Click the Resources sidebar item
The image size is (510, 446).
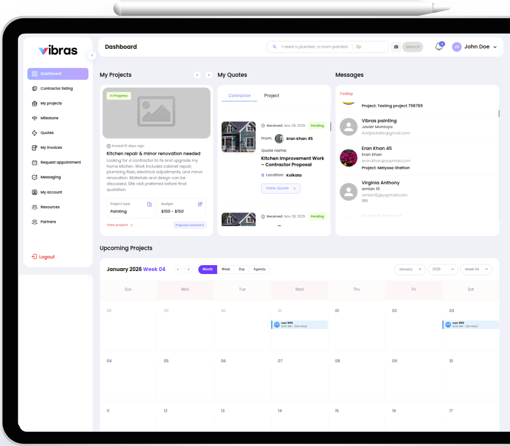click(35, 206)
